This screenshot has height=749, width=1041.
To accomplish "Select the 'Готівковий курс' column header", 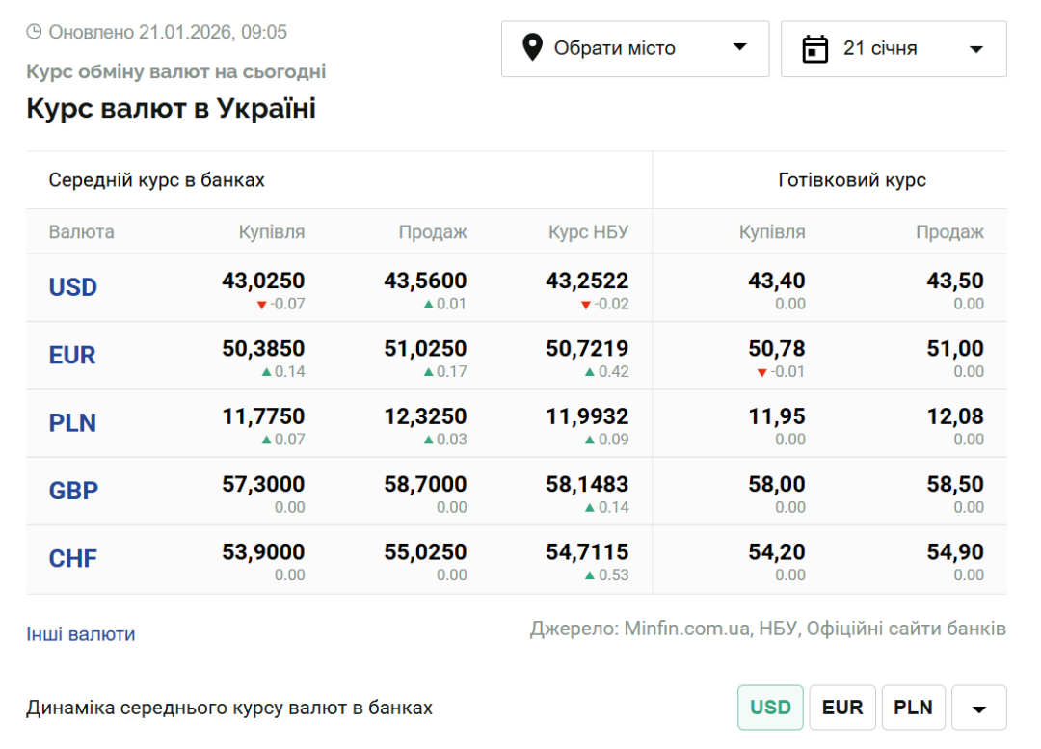I will pos(852,180).
